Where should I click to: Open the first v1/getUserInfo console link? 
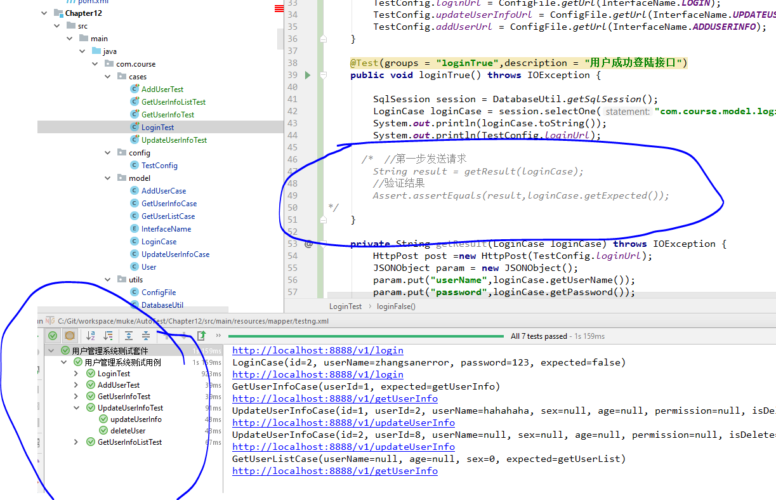(335, 398)
